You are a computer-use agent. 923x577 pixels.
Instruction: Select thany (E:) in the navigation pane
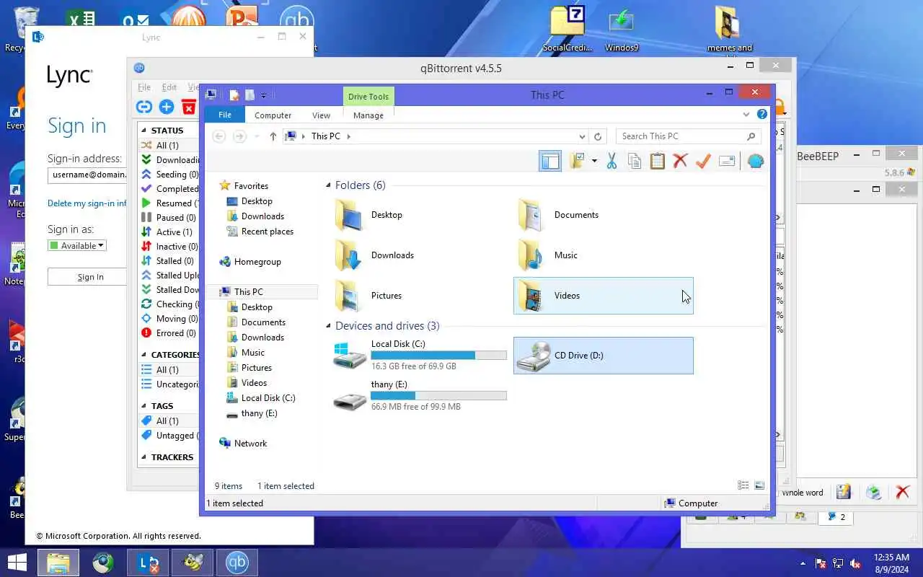(259, 413)
